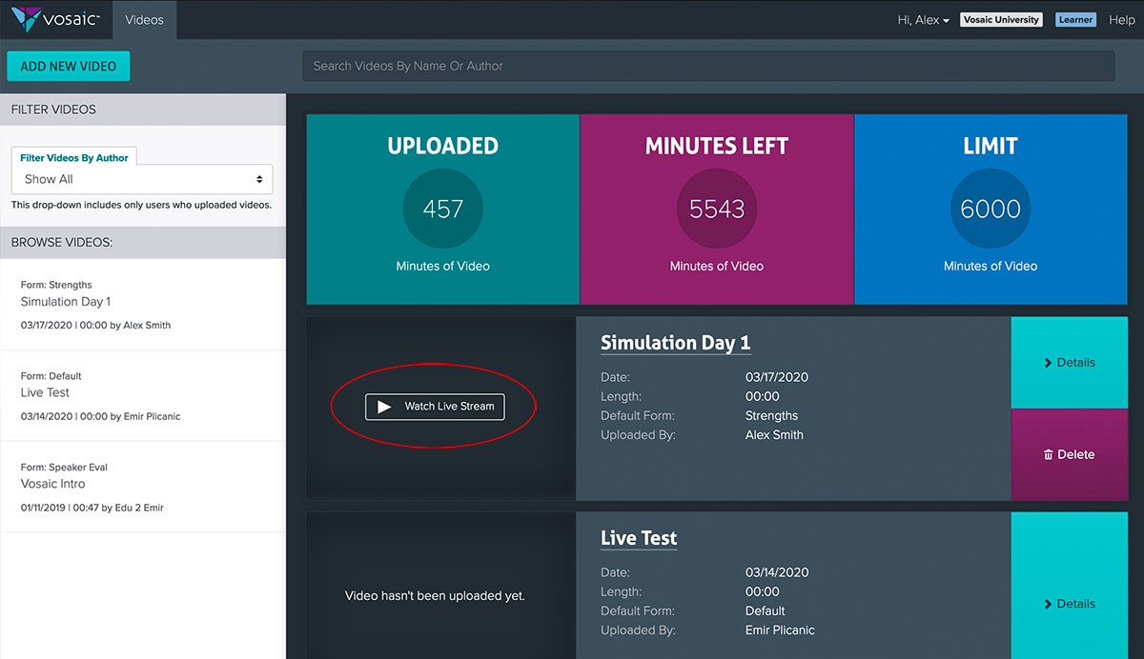Viewport: 1144px width, 659px height.
Task: Open the Simulation Day 1 title link
Action: (x=675, y=343)
